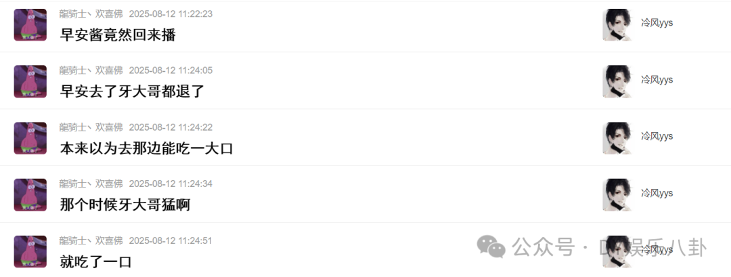Click the 冷风yys avatar in the 11:24:34 row
The image size is (731, 277).
617,195
